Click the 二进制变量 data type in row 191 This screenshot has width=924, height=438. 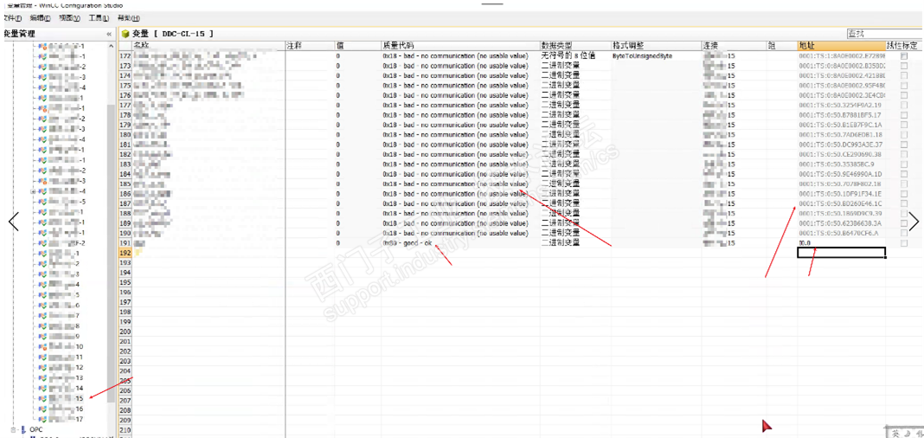[x=575, y=243]
